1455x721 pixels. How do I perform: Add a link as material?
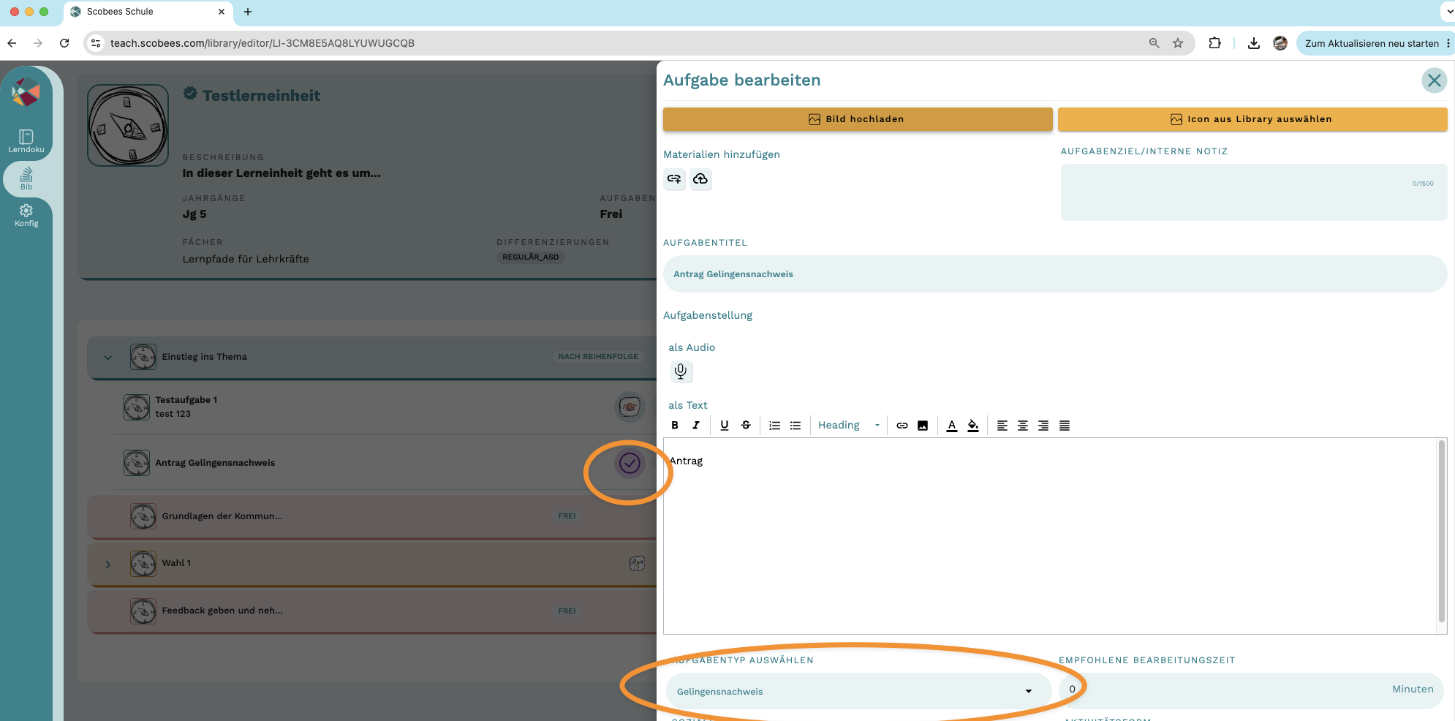(x=674, y=179)
